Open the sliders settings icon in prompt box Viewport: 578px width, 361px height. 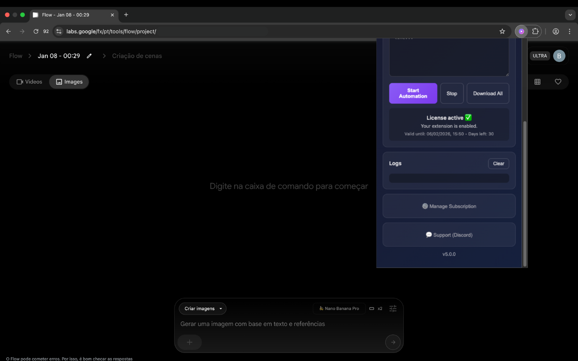click(393, 309)
